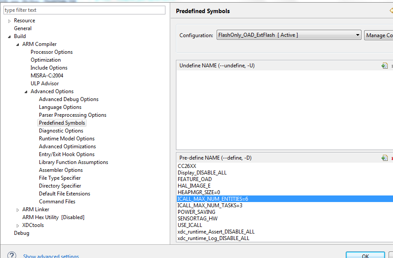Open Library Function Assumptions
The height and width of the screenshot is (258, 393).
pyautogui.click(x=74, y=162)
